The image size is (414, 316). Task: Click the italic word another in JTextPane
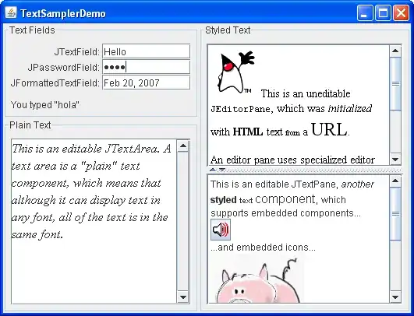click(358, 184)
